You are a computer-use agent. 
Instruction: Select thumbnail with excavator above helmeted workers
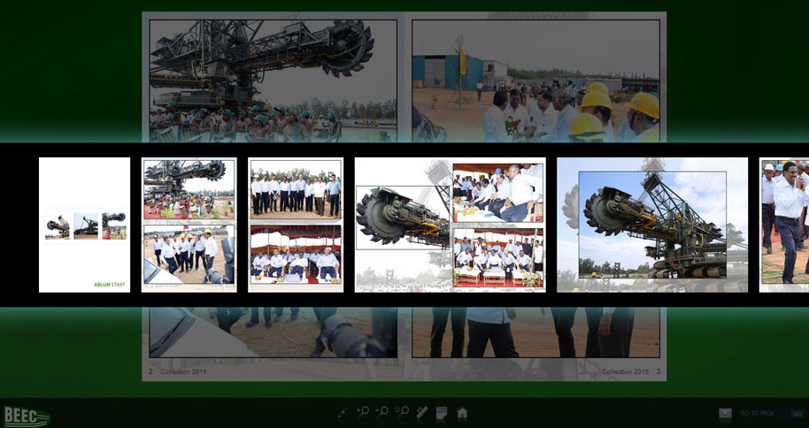coord(189,225)
